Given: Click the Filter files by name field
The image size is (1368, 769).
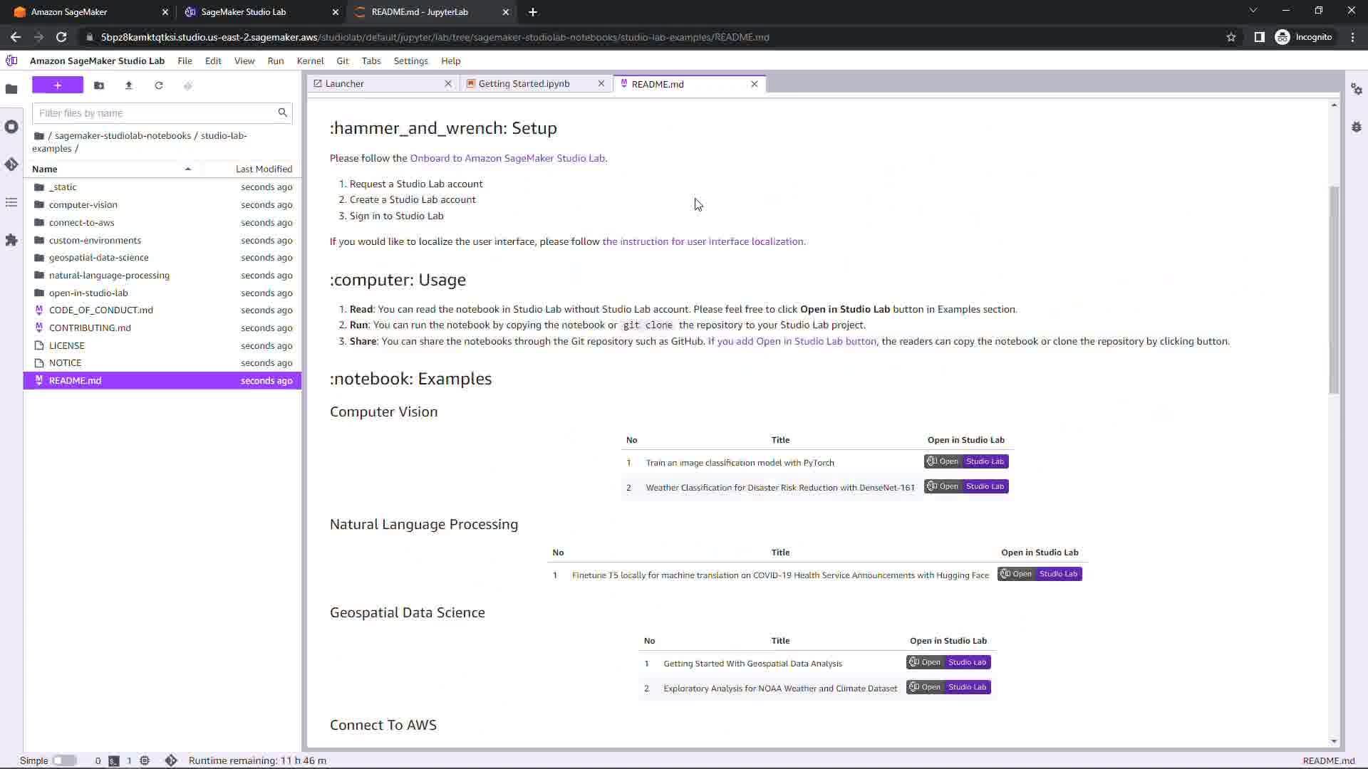Looking at the screenshot, I should (x=155, y=113).
